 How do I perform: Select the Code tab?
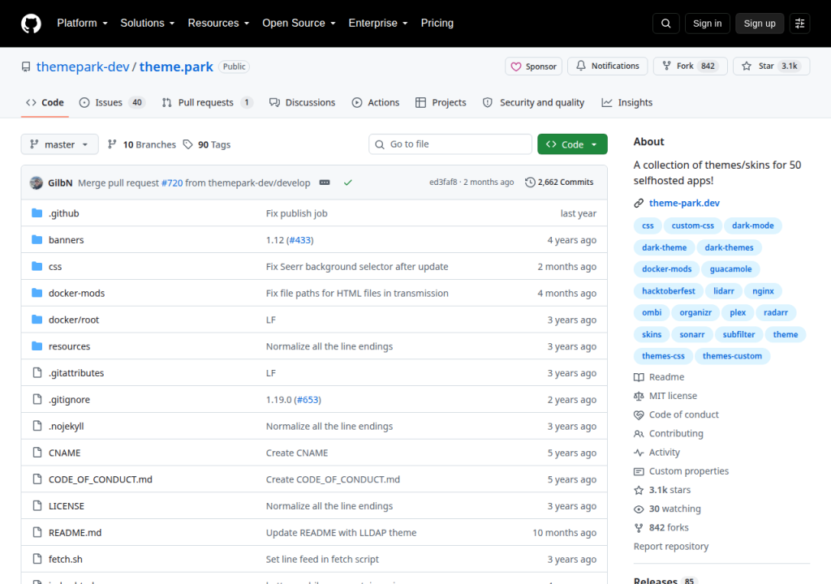[45, 102]
